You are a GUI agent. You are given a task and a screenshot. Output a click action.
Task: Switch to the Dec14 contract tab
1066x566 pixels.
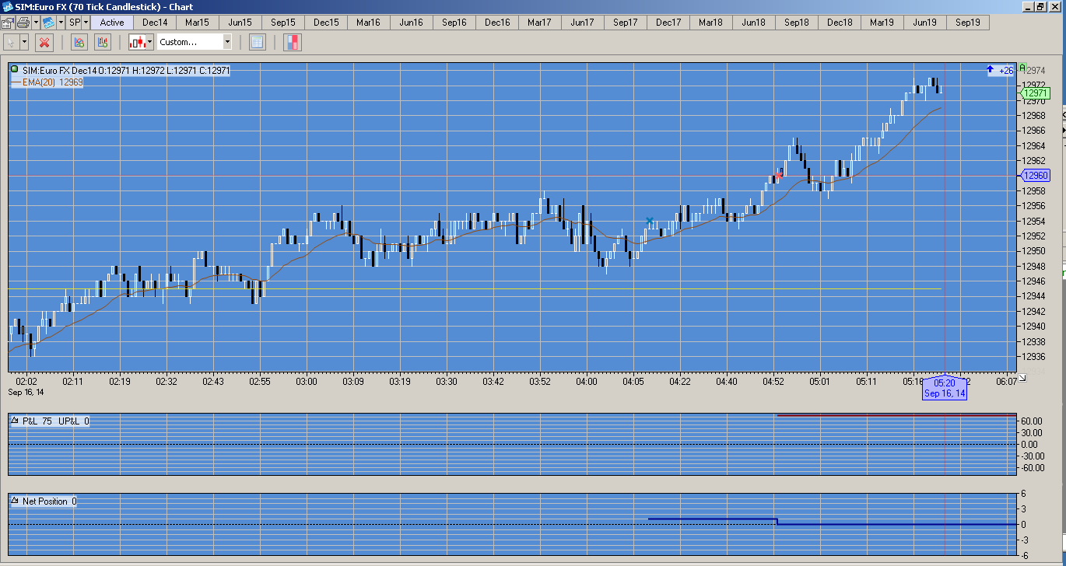click(x=155, y=22)
